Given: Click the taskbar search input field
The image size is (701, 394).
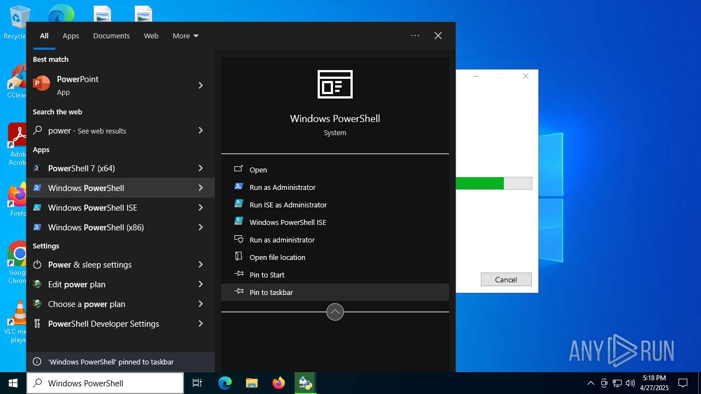Looking at the screenshot, I should tap(105, 383).
